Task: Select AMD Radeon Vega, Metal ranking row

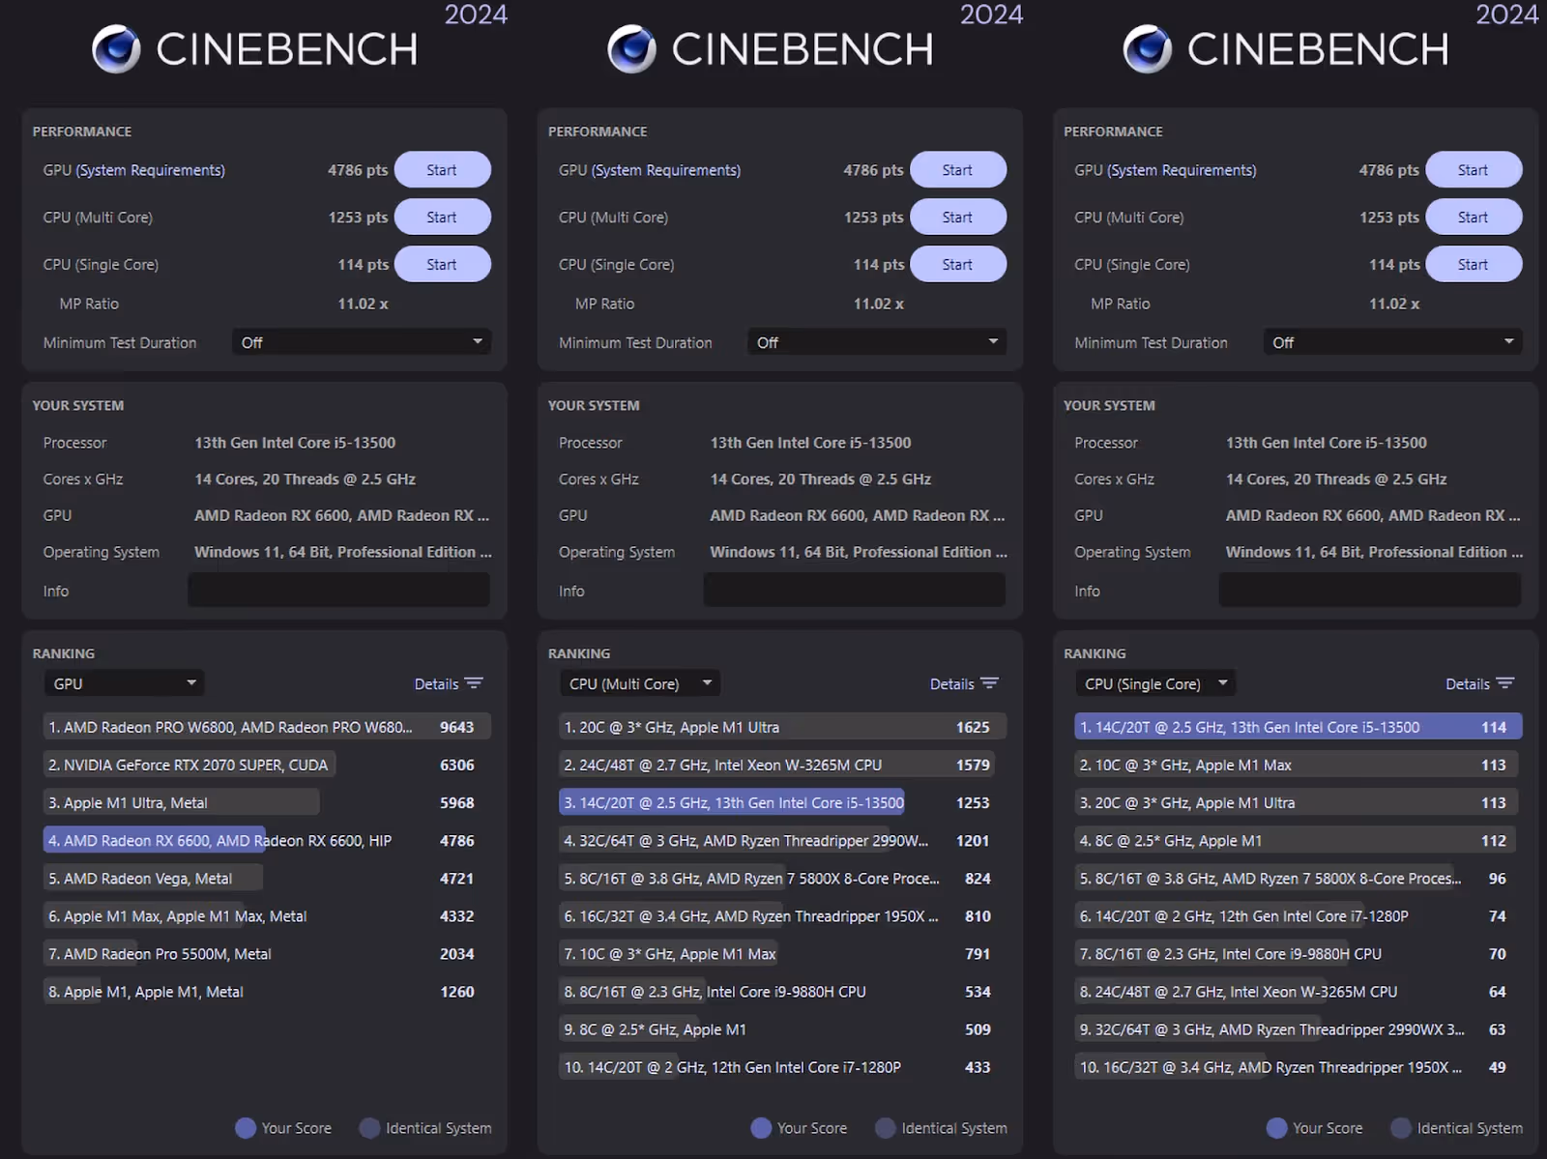Action: pos(267,878)
